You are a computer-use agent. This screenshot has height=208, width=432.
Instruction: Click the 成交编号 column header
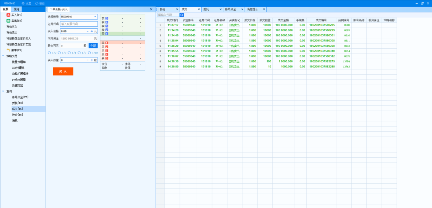(321, 20)
